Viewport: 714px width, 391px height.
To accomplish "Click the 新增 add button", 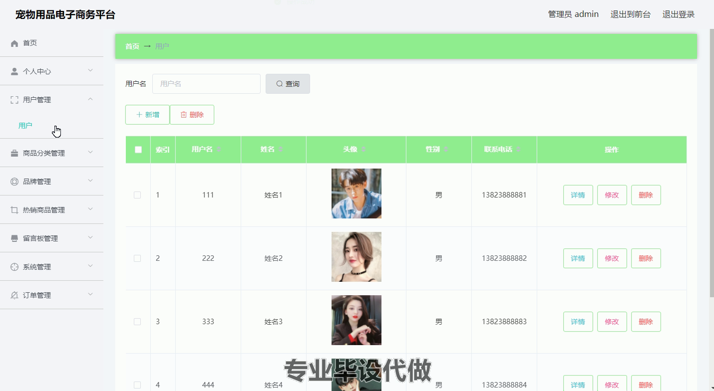I will (147, 115).
